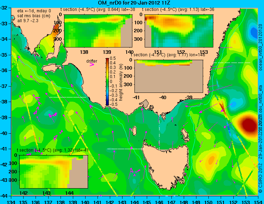Click the vertical white dashed line at longitude 146
264x204 pixels.
click(x=159, y=129)
